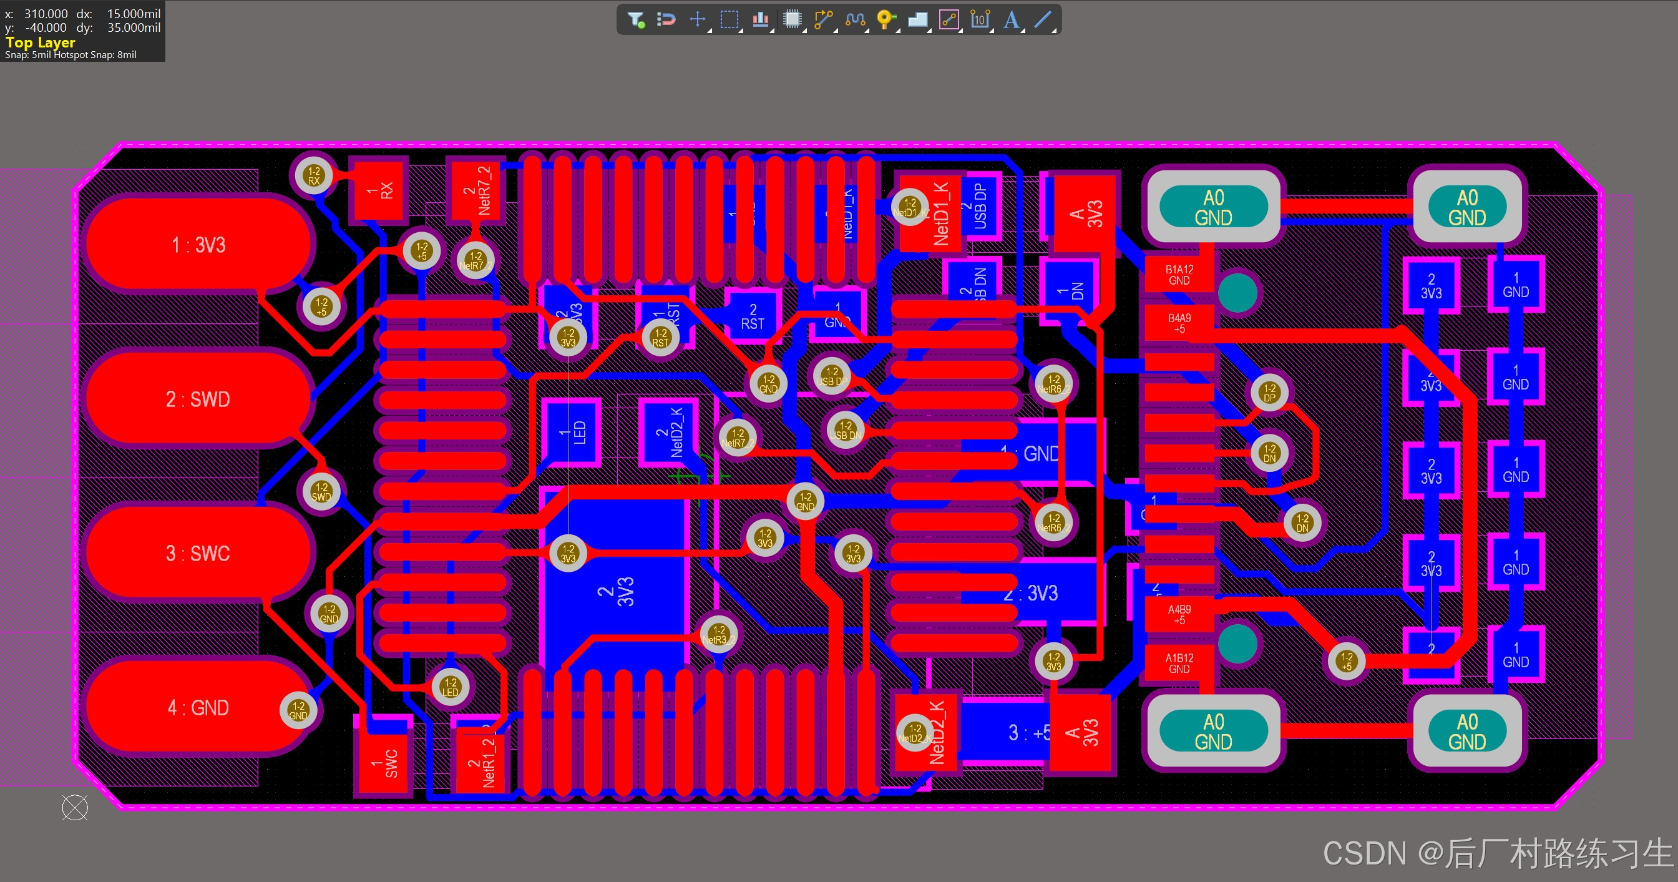This screenshot has height=882, width=1678.
Task: Click the wavy track tuning tool
Action: [855, 19]
